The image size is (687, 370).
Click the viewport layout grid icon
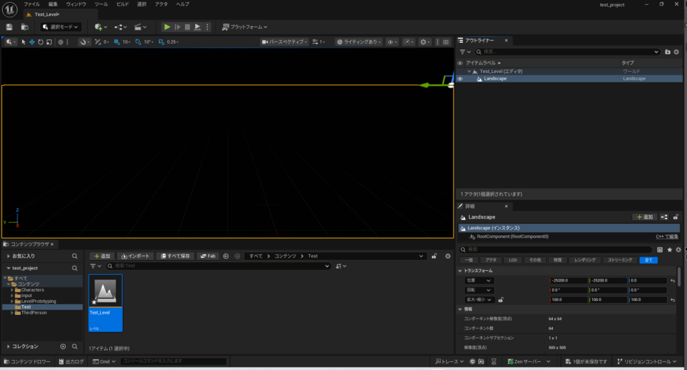[446, 42]
